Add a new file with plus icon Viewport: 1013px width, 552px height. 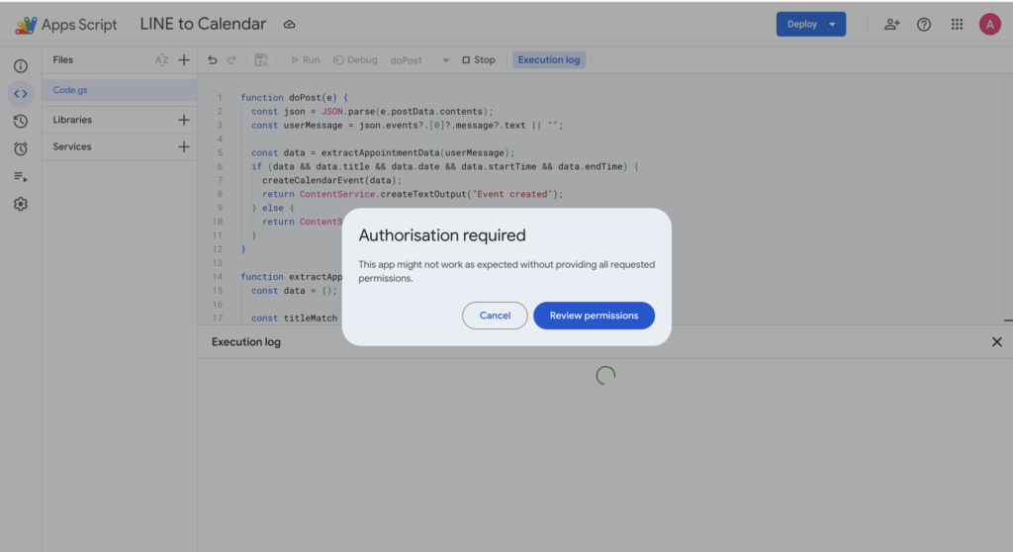[184, 60]
